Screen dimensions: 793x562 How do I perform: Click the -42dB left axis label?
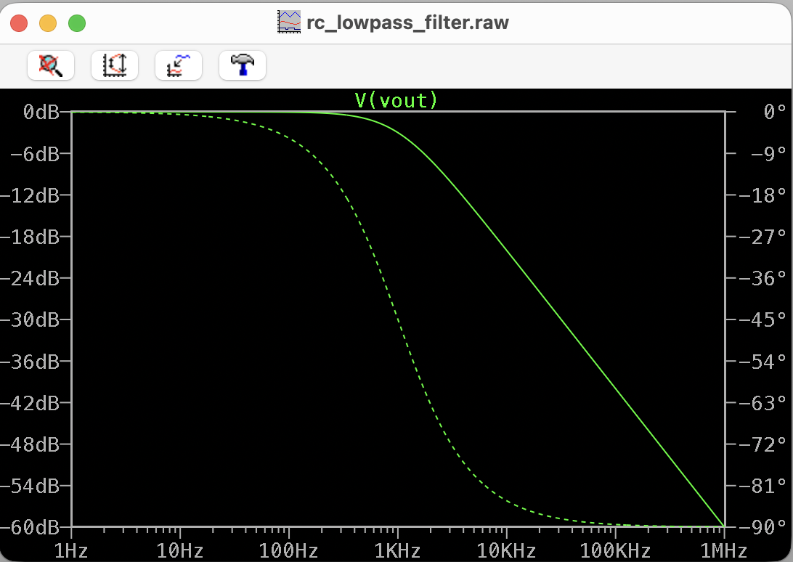click(30, 403)
